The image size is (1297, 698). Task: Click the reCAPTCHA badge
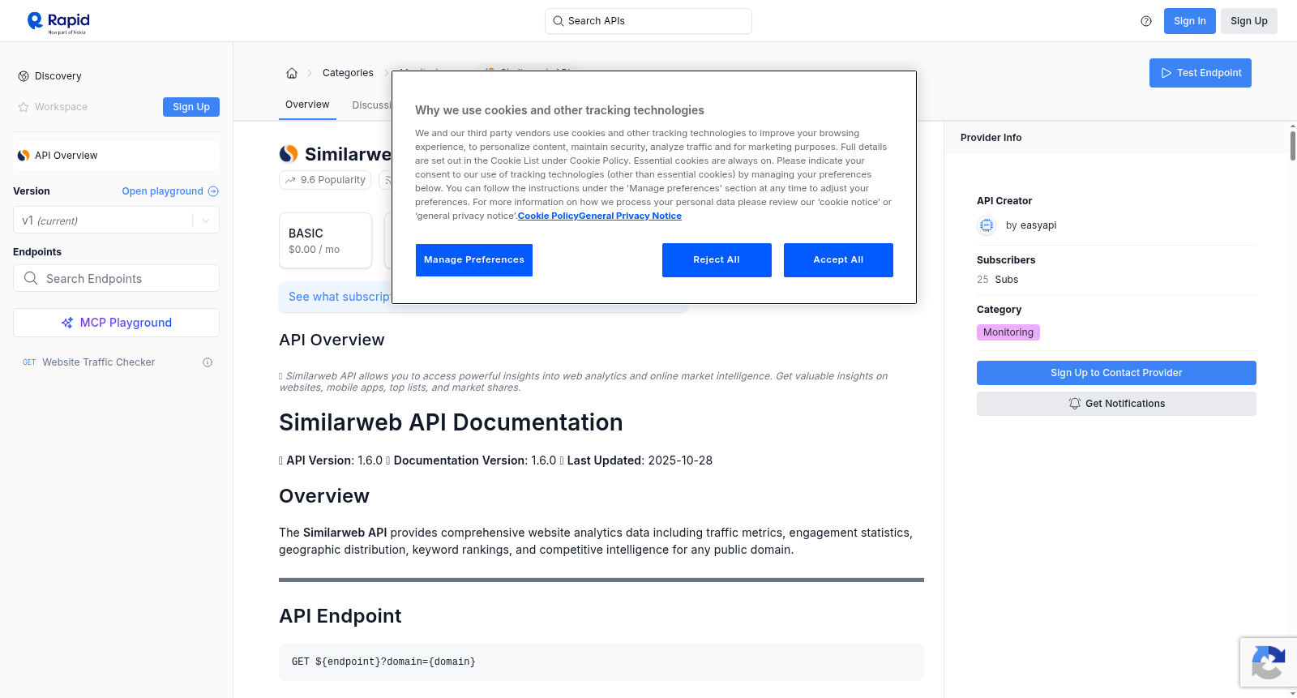pyautogui.click(x=1268, y=662)
